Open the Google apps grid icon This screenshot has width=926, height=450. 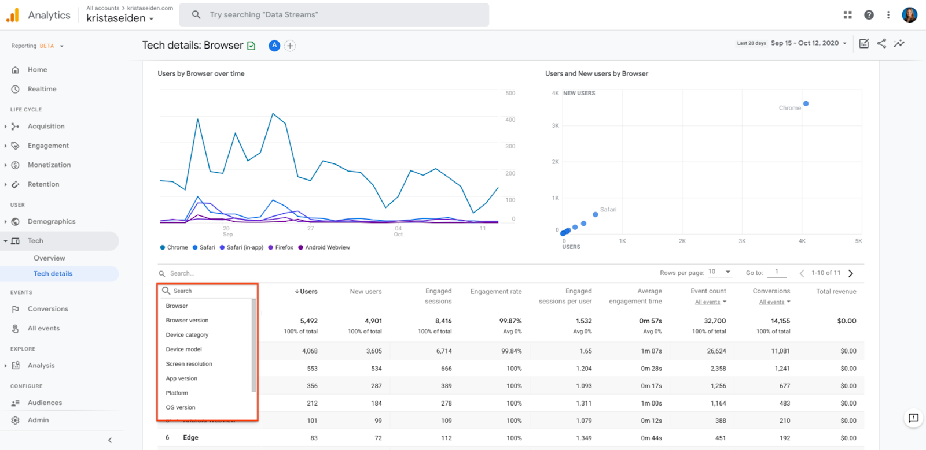tap(848, 15)
